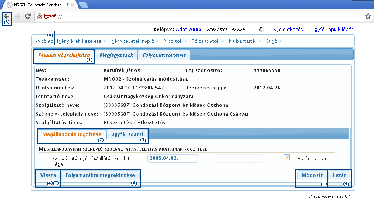Click the name Katufrék János
The height and width of the screenshot is (200, 374).
point(122,70)
